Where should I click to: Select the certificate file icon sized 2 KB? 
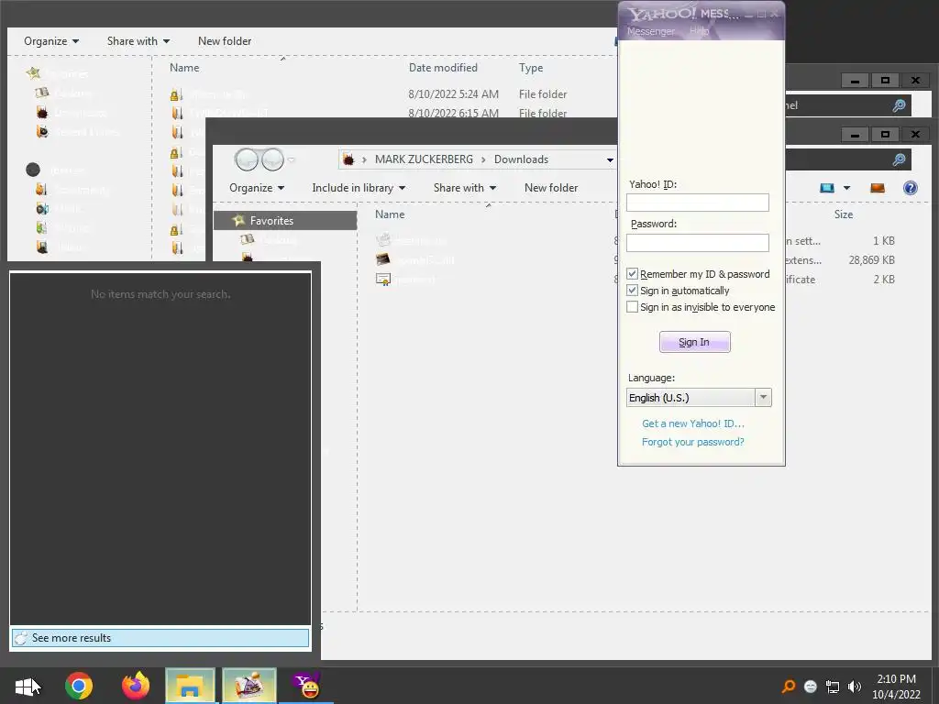[x=383, y=279]
